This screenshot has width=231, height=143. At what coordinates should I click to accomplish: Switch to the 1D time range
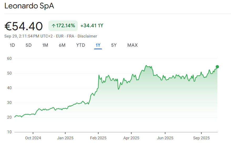point(12,45)
